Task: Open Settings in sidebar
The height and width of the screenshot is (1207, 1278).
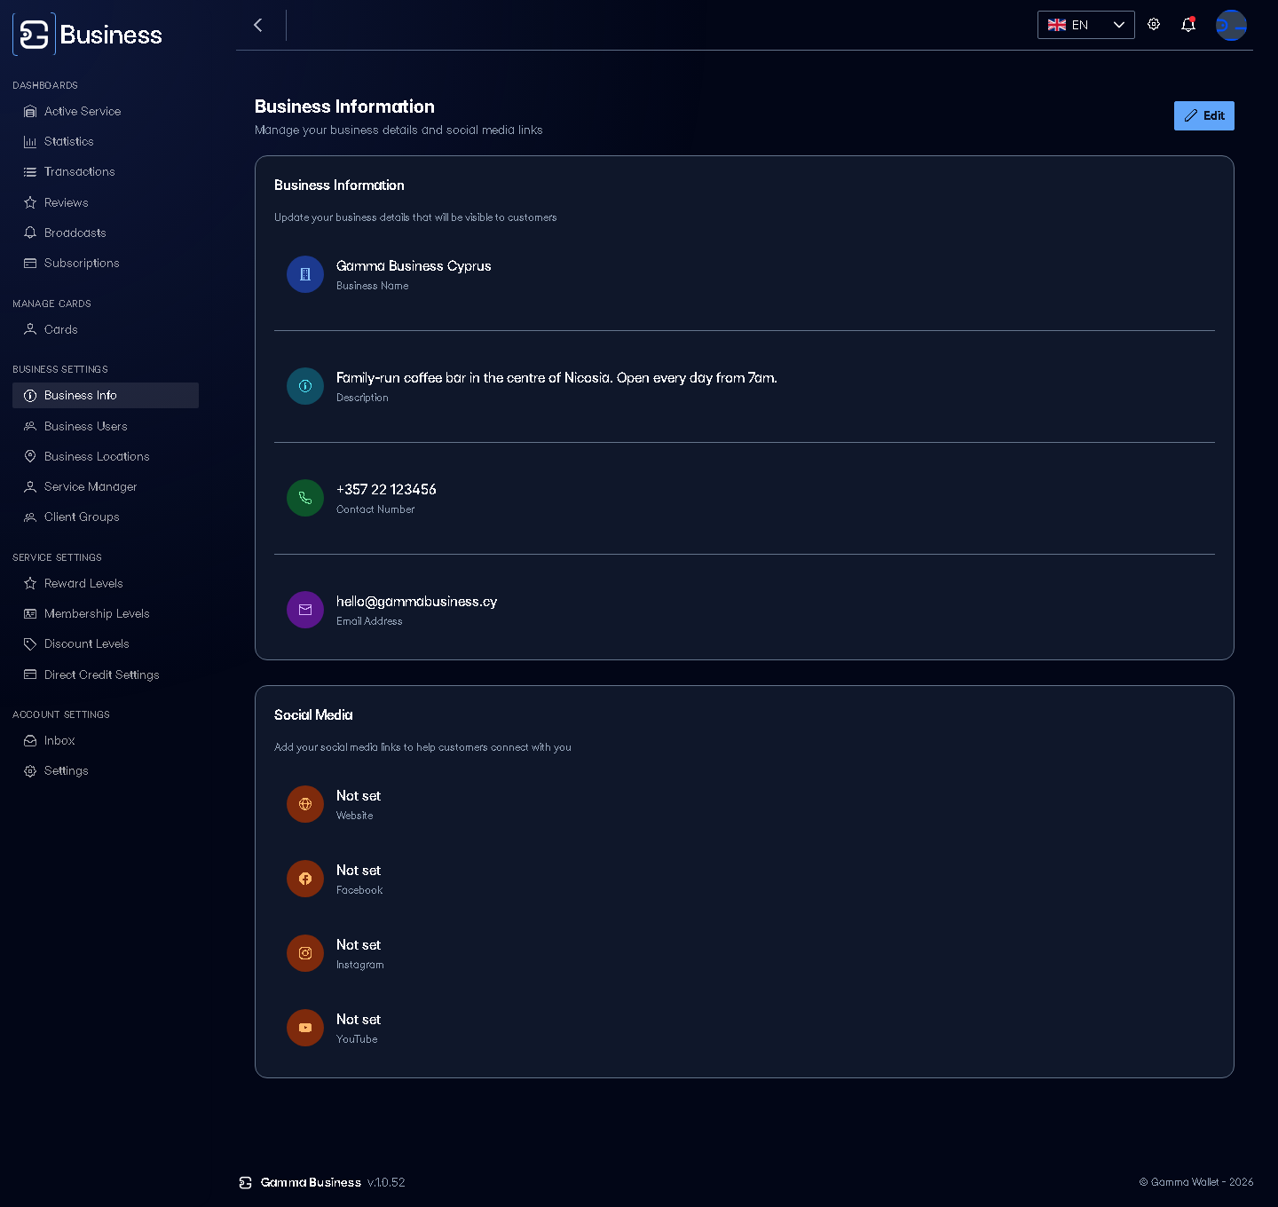Action: [106, 770]
